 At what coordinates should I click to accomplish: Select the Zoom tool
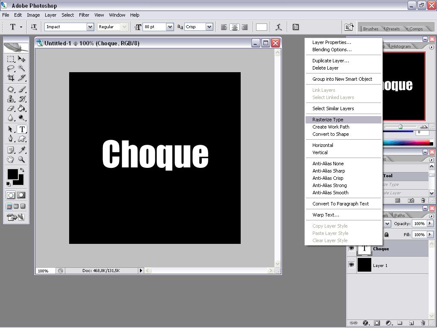pos(21,160)
